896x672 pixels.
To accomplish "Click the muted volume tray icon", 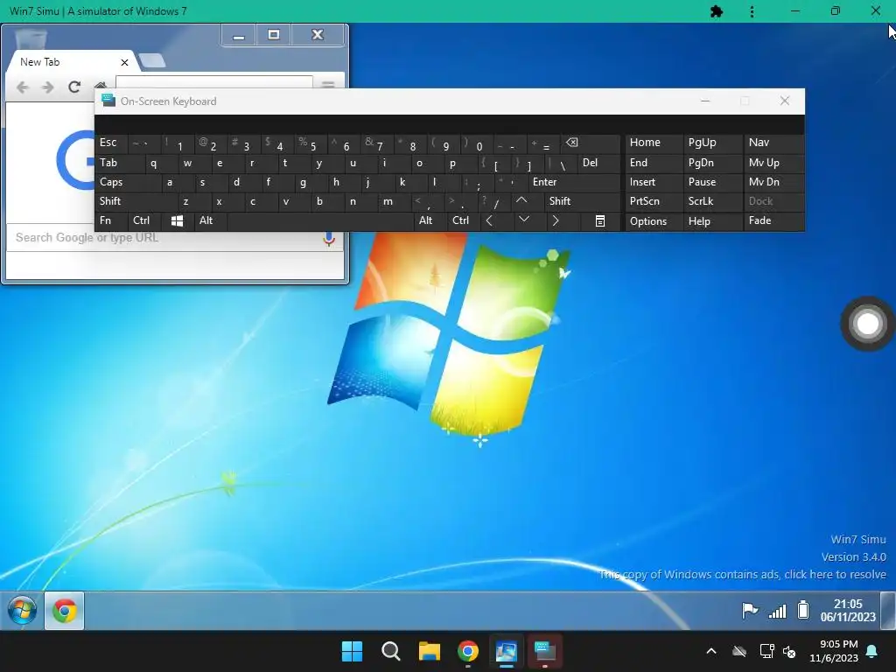I will [x=790, y=651].
